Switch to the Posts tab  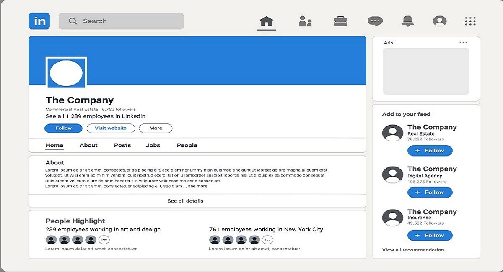click(x=122, y=145)
